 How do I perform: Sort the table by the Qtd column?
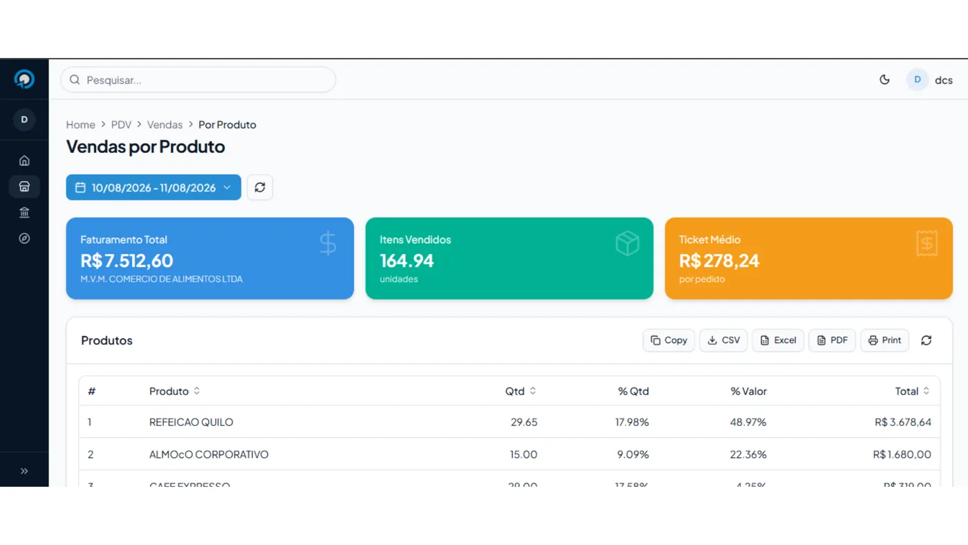click(521, 391)
